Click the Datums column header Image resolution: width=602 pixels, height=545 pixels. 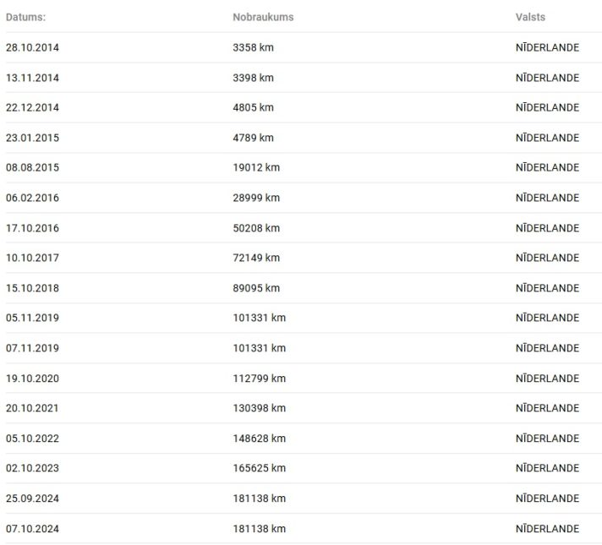pos(25,17)
